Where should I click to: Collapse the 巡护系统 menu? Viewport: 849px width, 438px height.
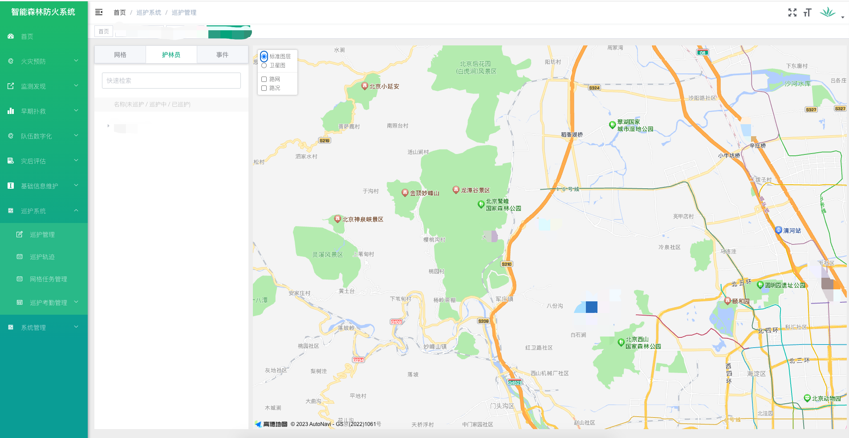coord(76,211)
